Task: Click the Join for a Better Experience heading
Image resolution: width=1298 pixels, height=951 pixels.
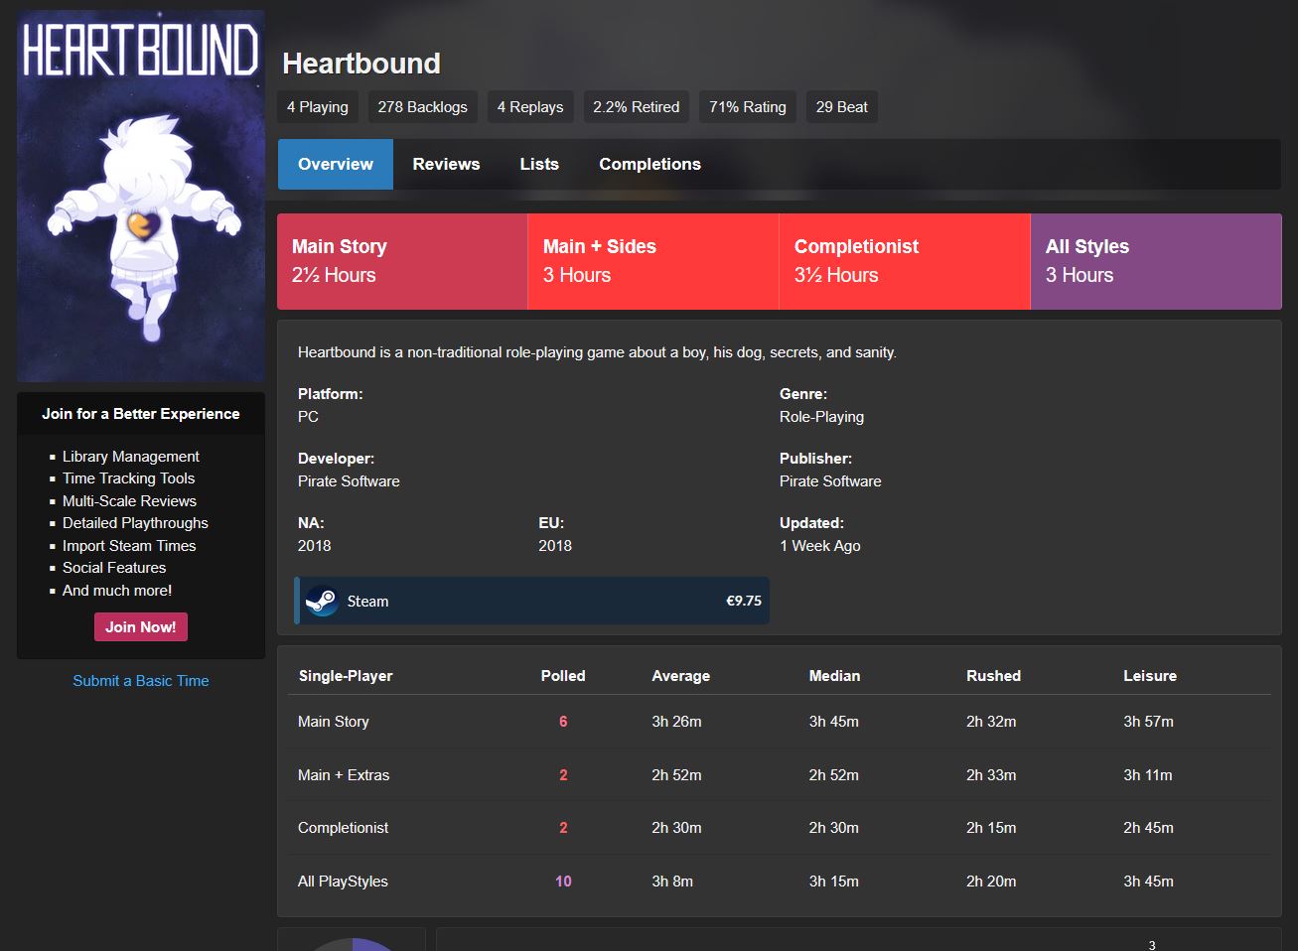Action: 141,414
